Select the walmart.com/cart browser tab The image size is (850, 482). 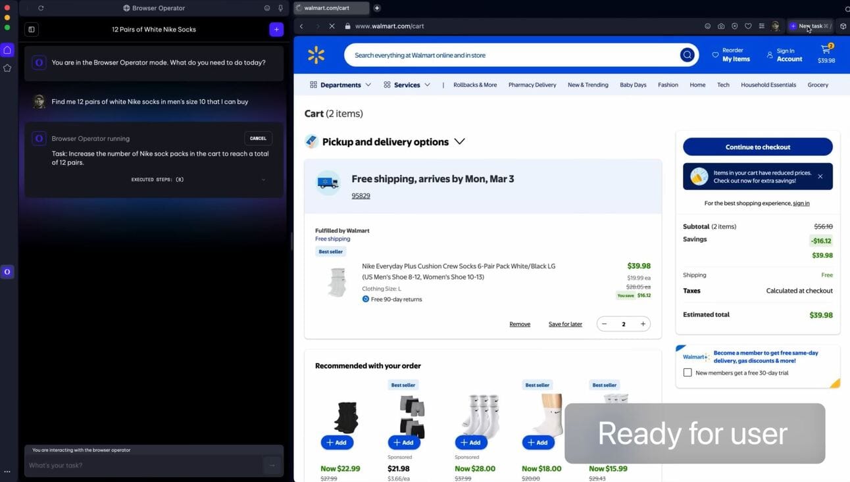pyautogui.click(x=331, y=8)
